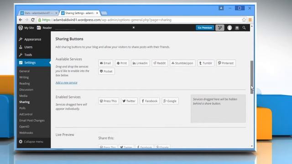Click the page vertical scrollbar thumb
292x164 pixels.
(252, 77)
